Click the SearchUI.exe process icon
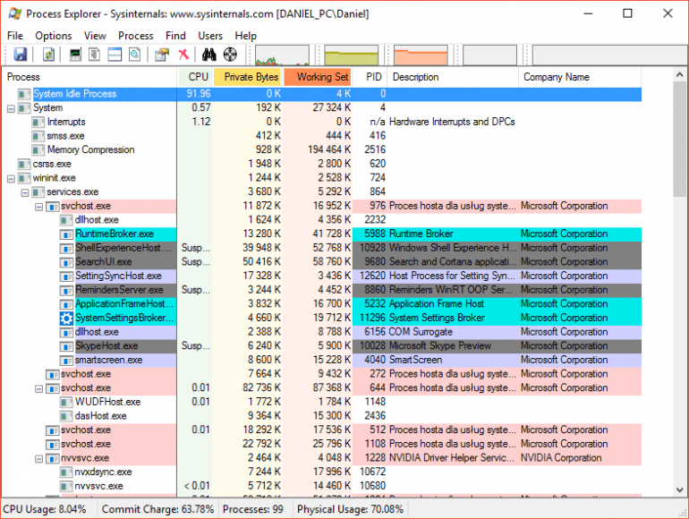Image resolution: width=689 pixels, height=519 pixels. pos(66,262)
